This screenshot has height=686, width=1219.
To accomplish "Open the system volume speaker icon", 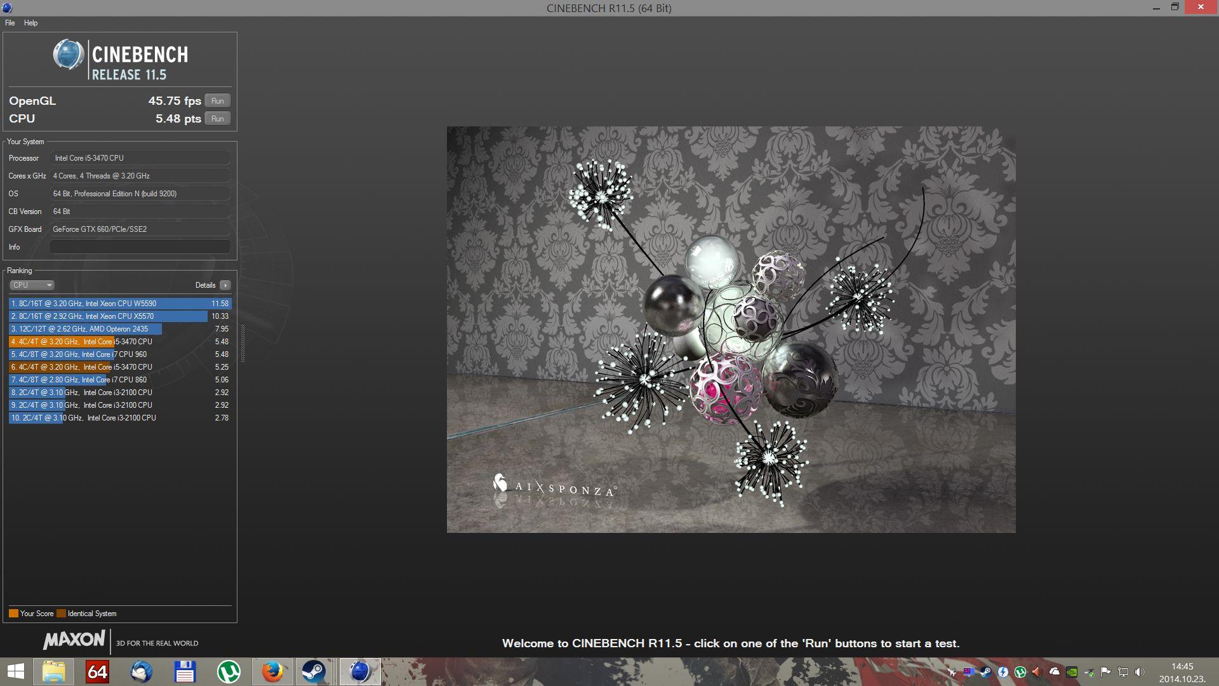I will click(1140, 672).
